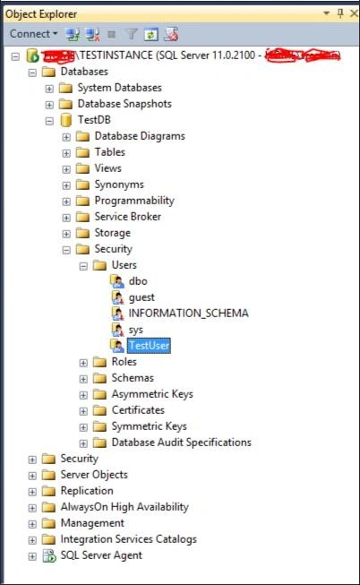Collapse the TestDB database node
360x585 pixels.
click(49, 121)
